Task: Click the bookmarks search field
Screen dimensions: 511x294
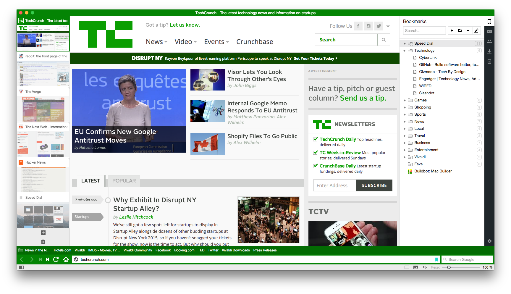Action: point(424,30)
